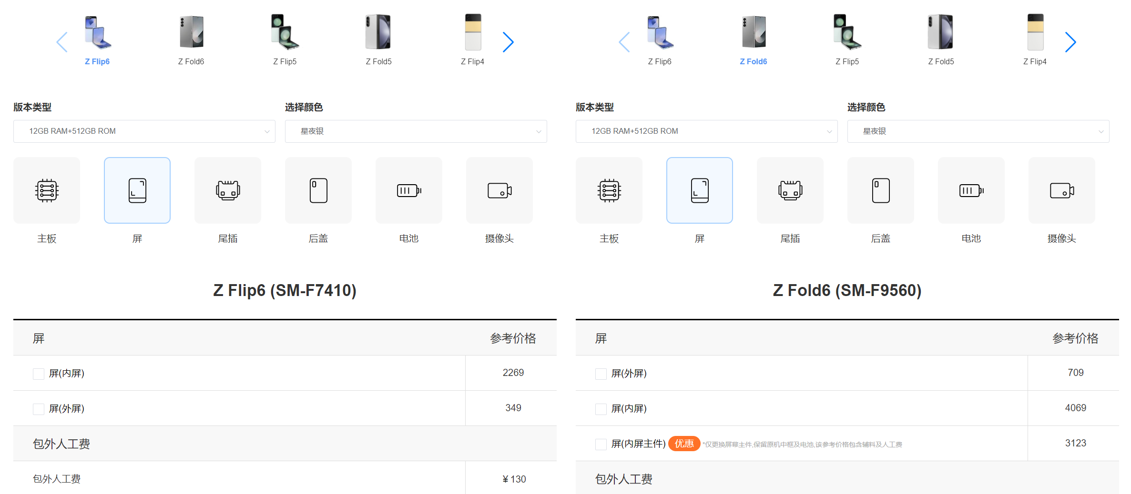Select Z Flip6 phone image in left carousel
Image resolution: width=1131 pixels, height=494 pixels.
pyautogui.click(x=97, y=32)
